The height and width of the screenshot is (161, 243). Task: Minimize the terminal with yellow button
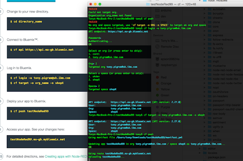95,4
